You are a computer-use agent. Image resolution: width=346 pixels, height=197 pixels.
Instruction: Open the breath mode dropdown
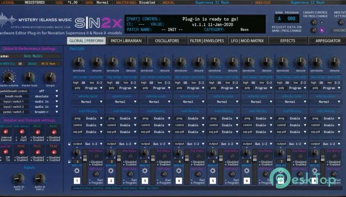pos(45,97)
